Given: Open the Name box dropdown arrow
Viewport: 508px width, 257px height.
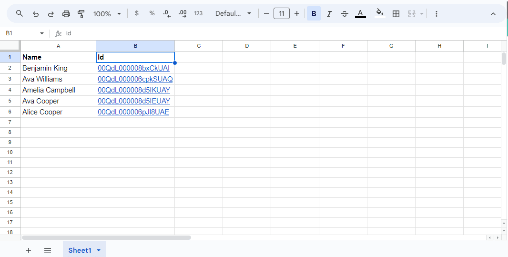Looking at the screenshot, I should (x=42, y=33).
